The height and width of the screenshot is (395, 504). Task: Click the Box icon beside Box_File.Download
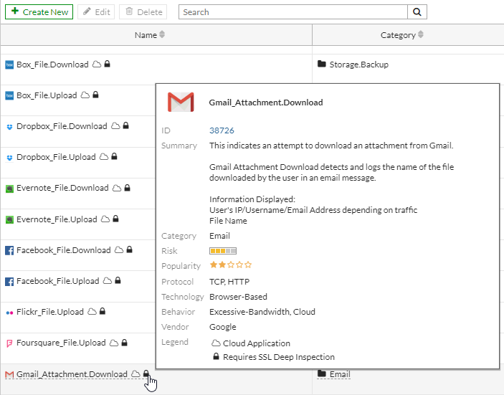9,65
